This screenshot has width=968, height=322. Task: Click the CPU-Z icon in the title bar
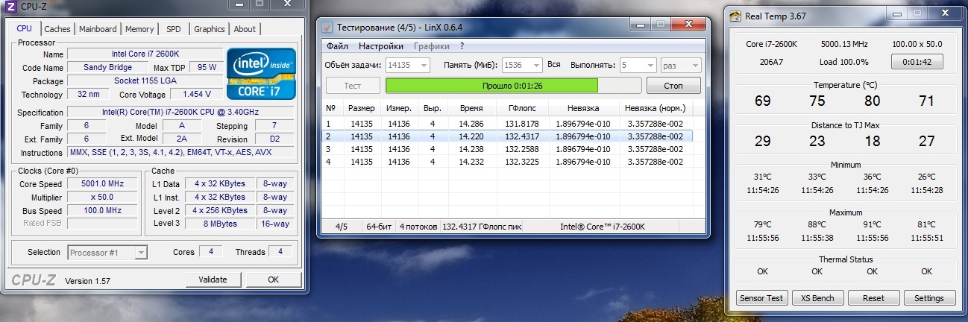point(10,7)
